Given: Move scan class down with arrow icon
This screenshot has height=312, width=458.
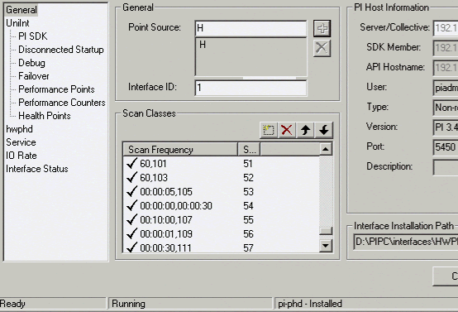Looking at the screenshot, I should tap(323, 130).
